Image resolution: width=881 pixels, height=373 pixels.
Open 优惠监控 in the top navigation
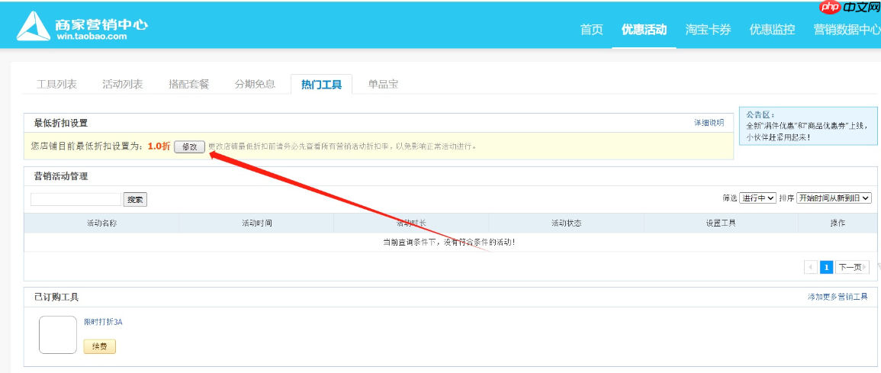click(x=772, y=30)
